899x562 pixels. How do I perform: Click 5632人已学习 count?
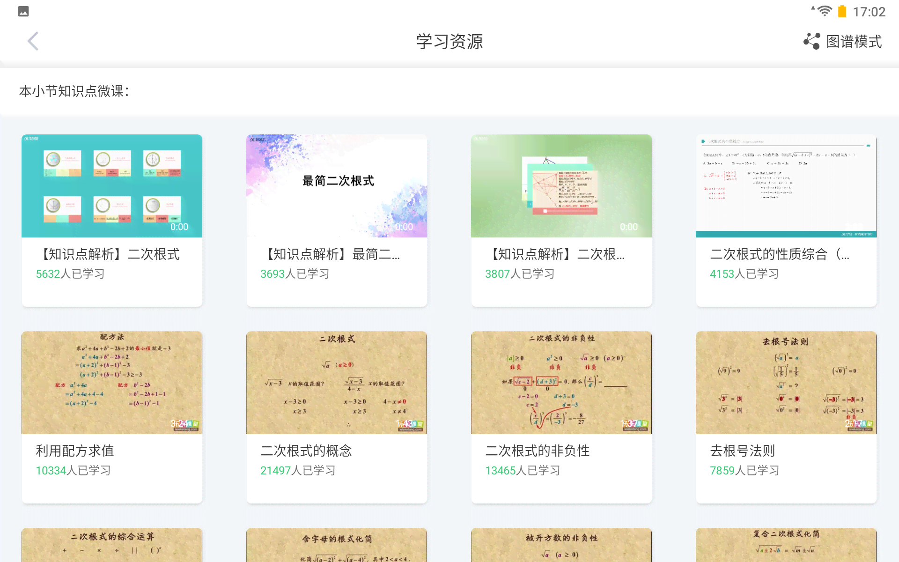[x=70, y=274]
